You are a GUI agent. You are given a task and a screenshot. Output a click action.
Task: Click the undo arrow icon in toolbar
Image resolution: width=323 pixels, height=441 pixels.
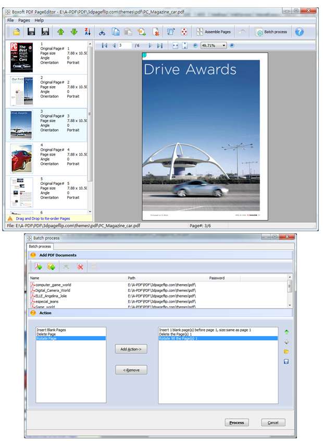click(242, 32)
